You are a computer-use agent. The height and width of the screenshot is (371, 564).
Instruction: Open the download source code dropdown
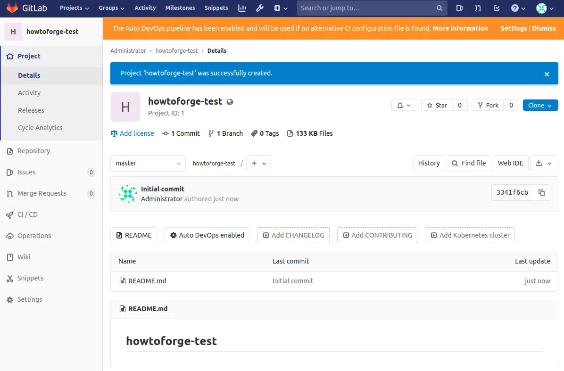544,163
